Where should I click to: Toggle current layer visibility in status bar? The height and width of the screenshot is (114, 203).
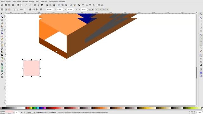tap(22, 112)
